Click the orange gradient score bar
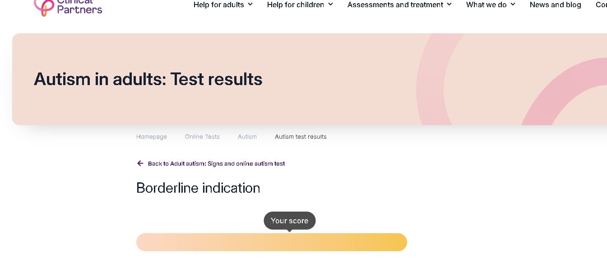This screenshot has width=607, height=271. point(271,242)
